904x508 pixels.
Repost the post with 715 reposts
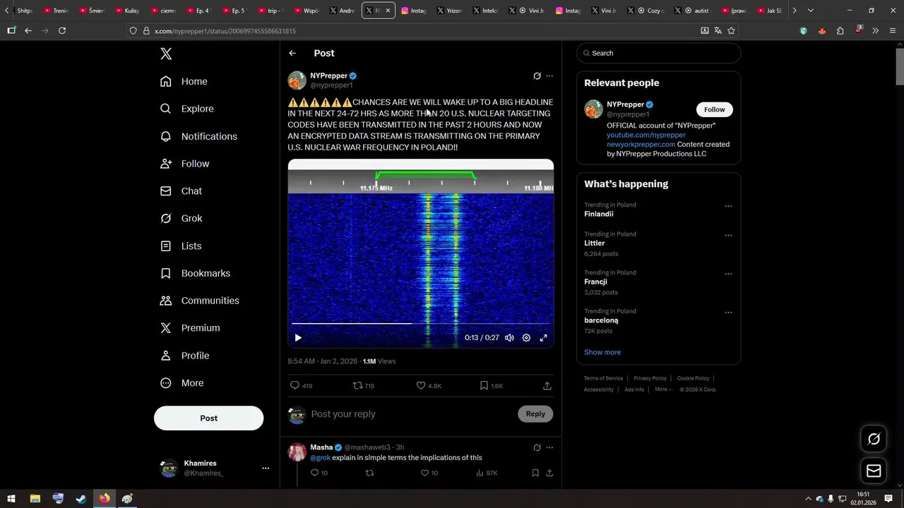click(364, 386)
